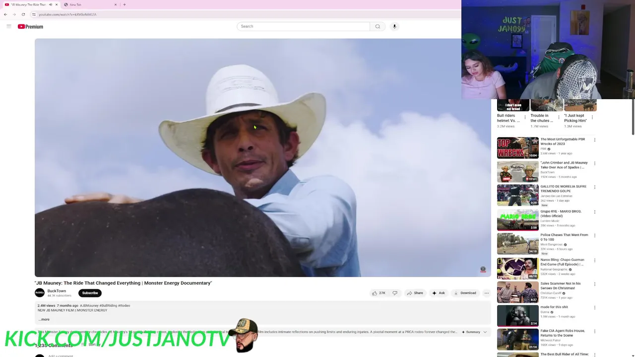Open Police Chases Went From 0 To 100
Screen dimensions: 635x357
[x=564, y=237]
